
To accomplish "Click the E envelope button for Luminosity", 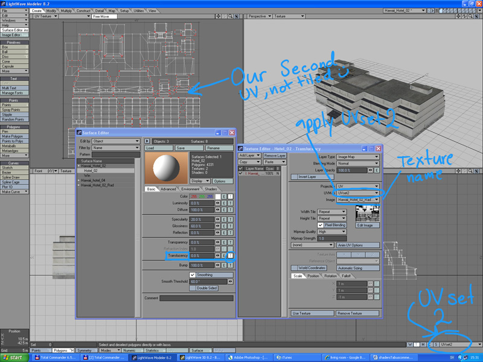I will pyautogui.click(x=224, y=203).
